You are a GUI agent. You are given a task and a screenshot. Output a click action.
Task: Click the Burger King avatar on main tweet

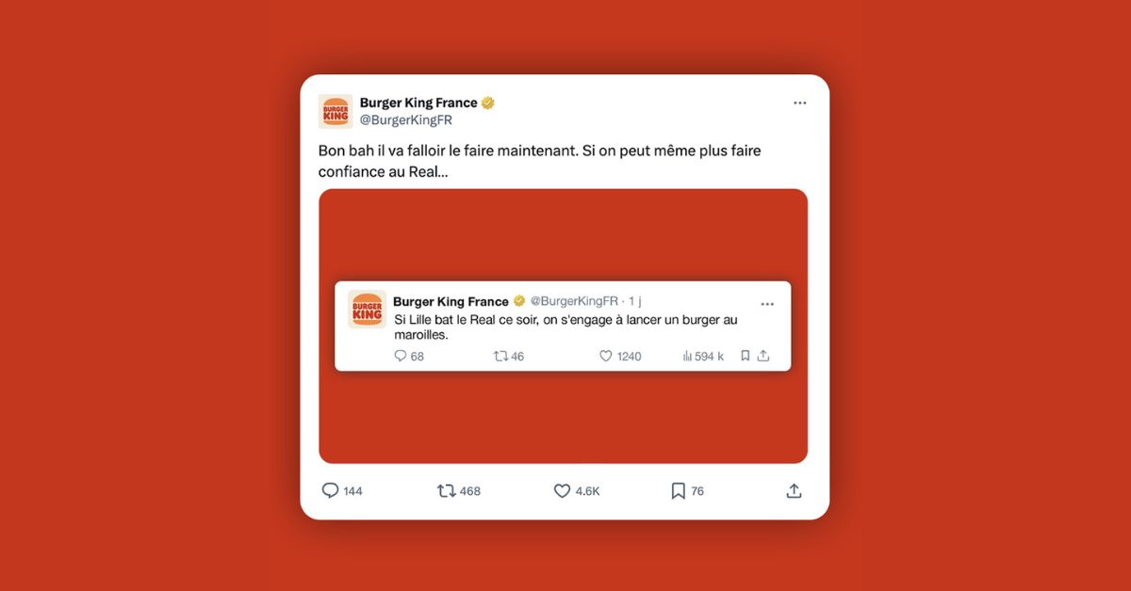click(x=336, y=112)
